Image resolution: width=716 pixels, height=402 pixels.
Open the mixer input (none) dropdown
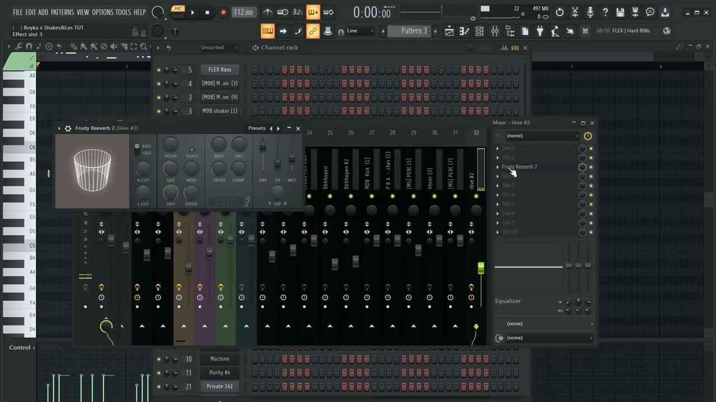[543, 136]
